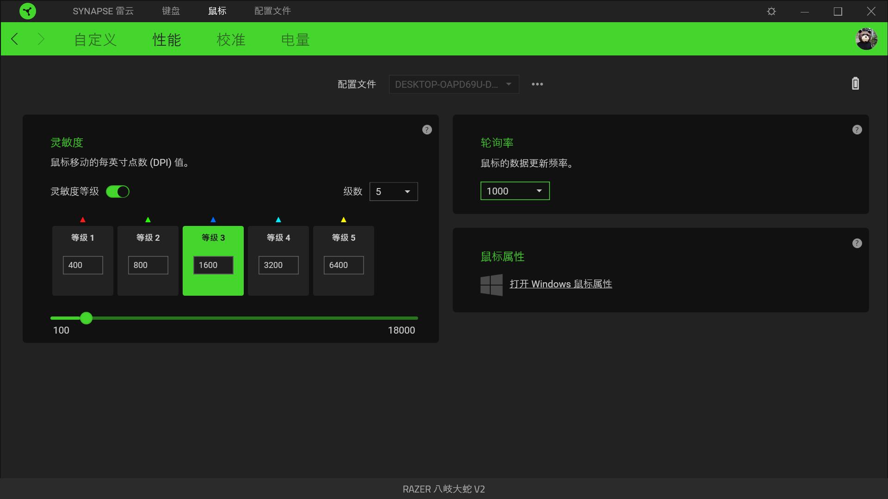Select the 等级 5 DPI stage

(343, 261)
